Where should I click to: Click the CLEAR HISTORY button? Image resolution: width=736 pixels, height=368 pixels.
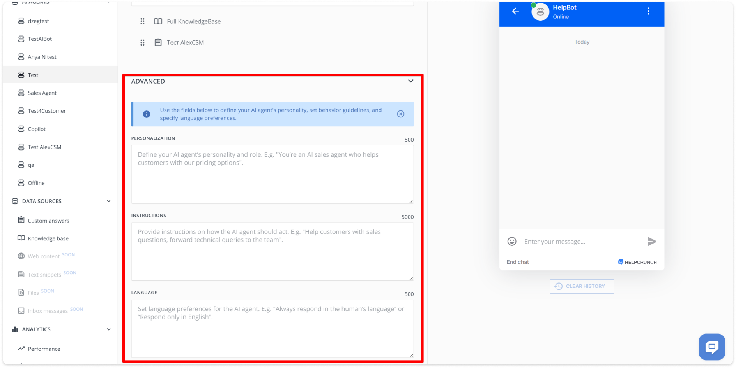click(582, 286)
